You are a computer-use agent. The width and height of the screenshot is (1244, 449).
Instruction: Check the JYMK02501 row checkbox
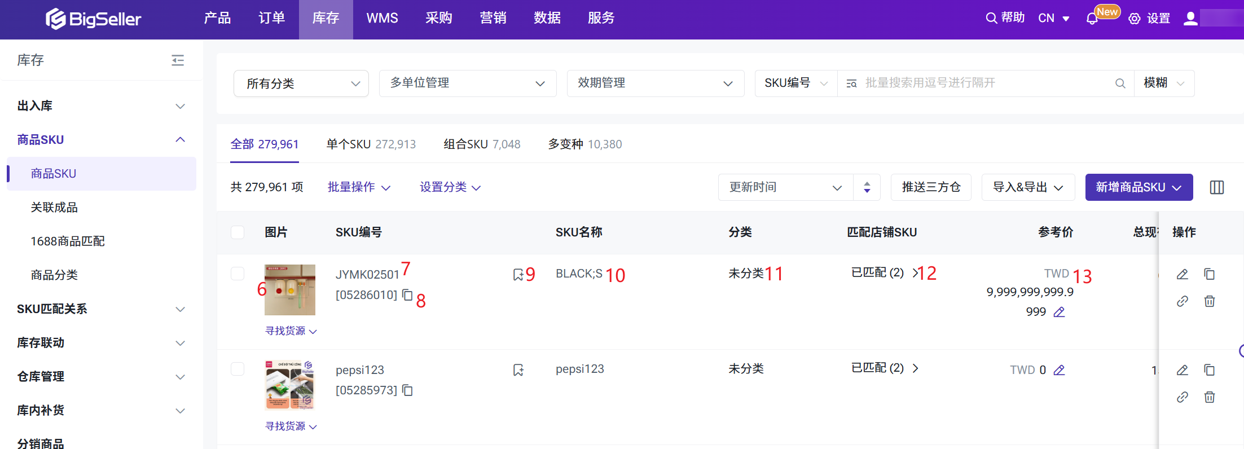(x=238, y=274)
